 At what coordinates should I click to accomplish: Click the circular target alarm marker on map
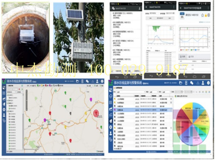pos(96,114)
